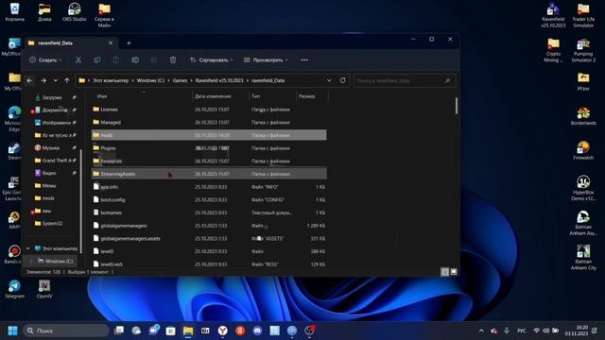Click the Copy icon in Explorer toolbar

click(x=97, y=59)
